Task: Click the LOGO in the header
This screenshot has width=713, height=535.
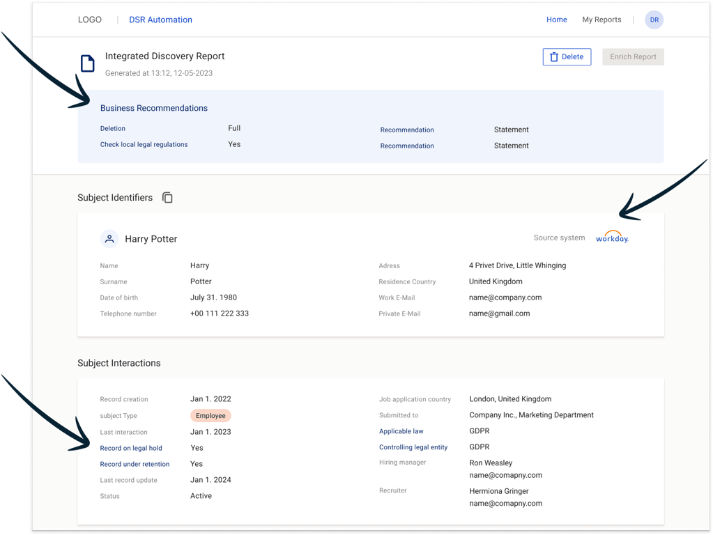Action: (x=90, y=20)
